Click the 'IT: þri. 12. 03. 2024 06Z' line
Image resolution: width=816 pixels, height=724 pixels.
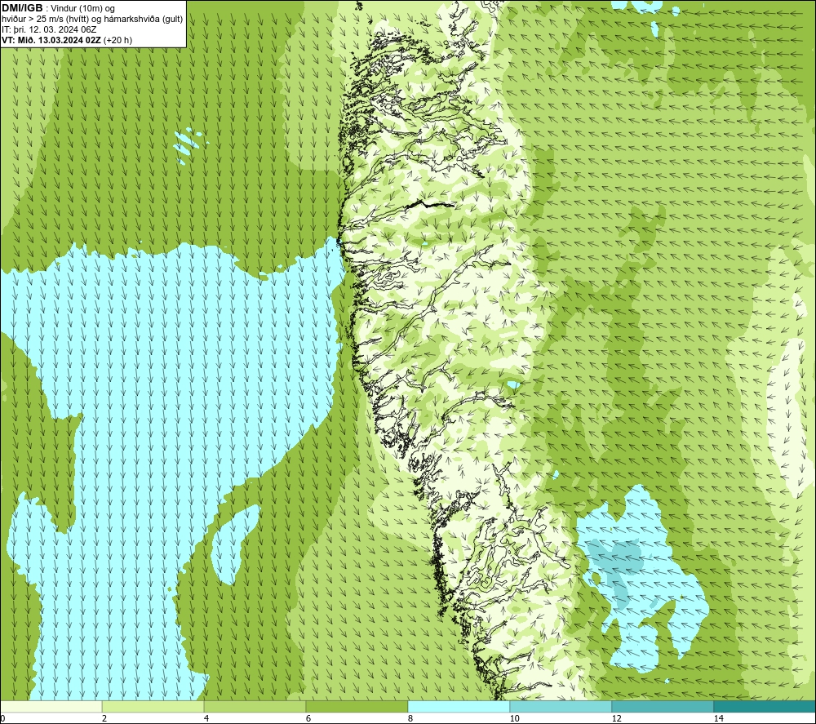click(x=49, y=29)
